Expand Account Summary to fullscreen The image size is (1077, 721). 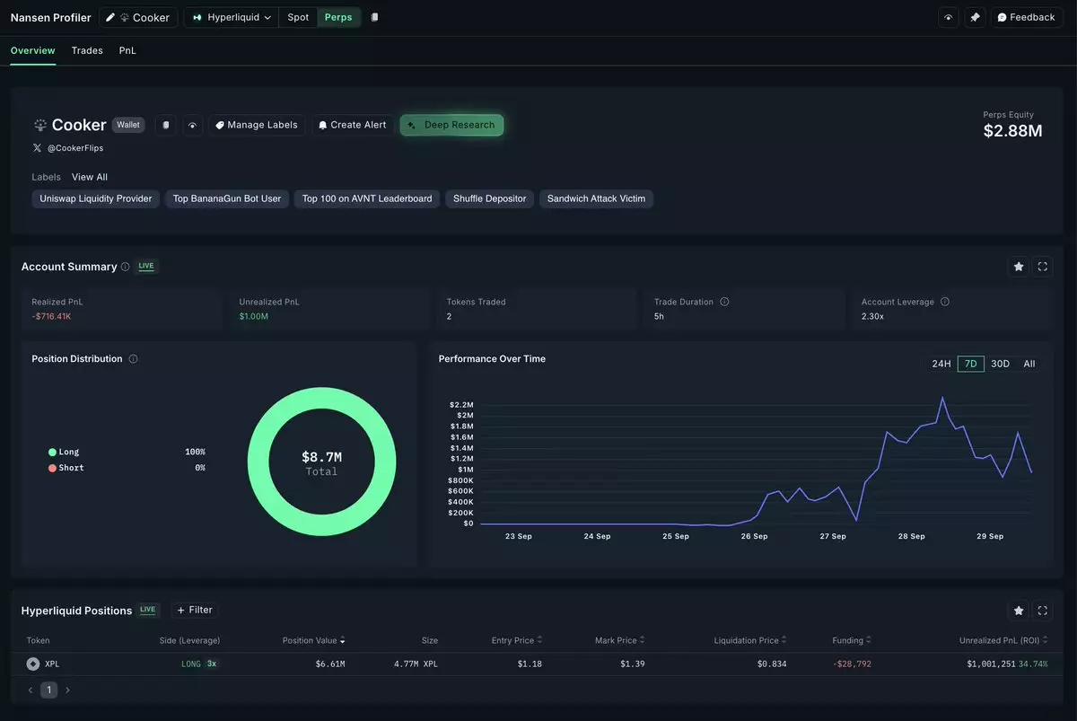click(x=1042, y=267)
